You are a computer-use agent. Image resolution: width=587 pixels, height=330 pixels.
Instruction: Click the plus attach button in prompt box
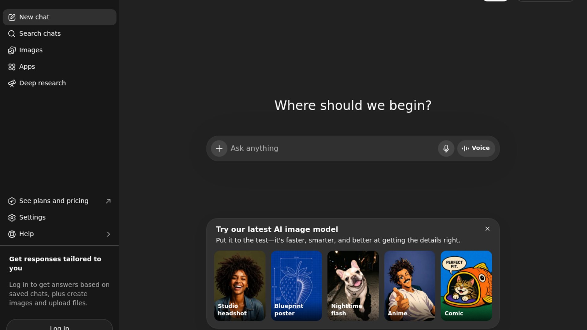pos(219,148)
